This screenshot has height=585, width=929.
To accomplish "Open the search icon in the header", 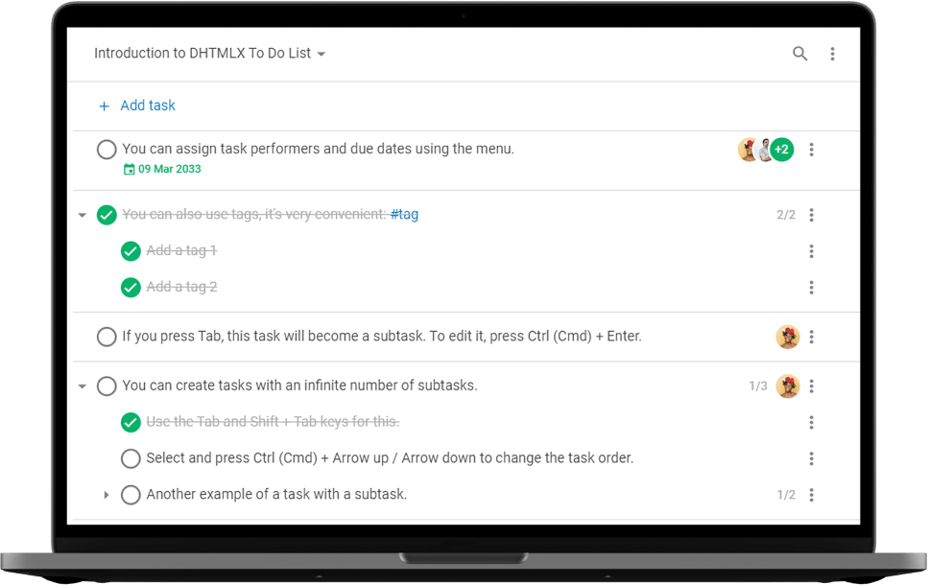I will (x=799, y=54).
